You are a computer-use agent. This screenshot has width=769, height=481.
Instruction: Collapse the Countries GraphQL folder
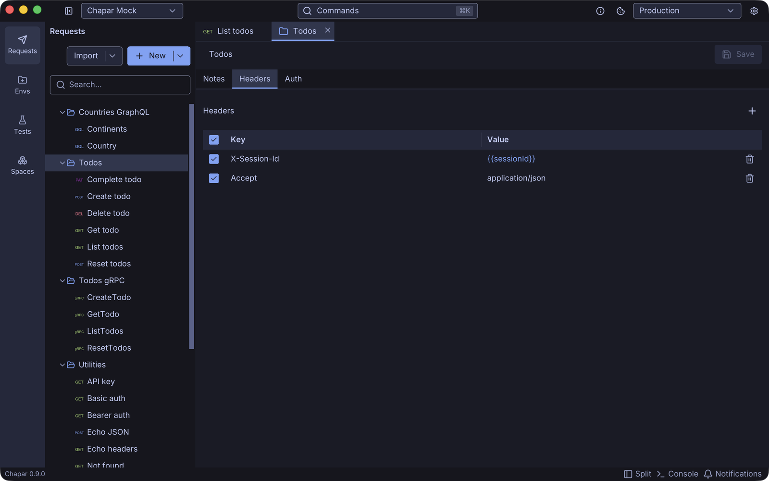62,112
